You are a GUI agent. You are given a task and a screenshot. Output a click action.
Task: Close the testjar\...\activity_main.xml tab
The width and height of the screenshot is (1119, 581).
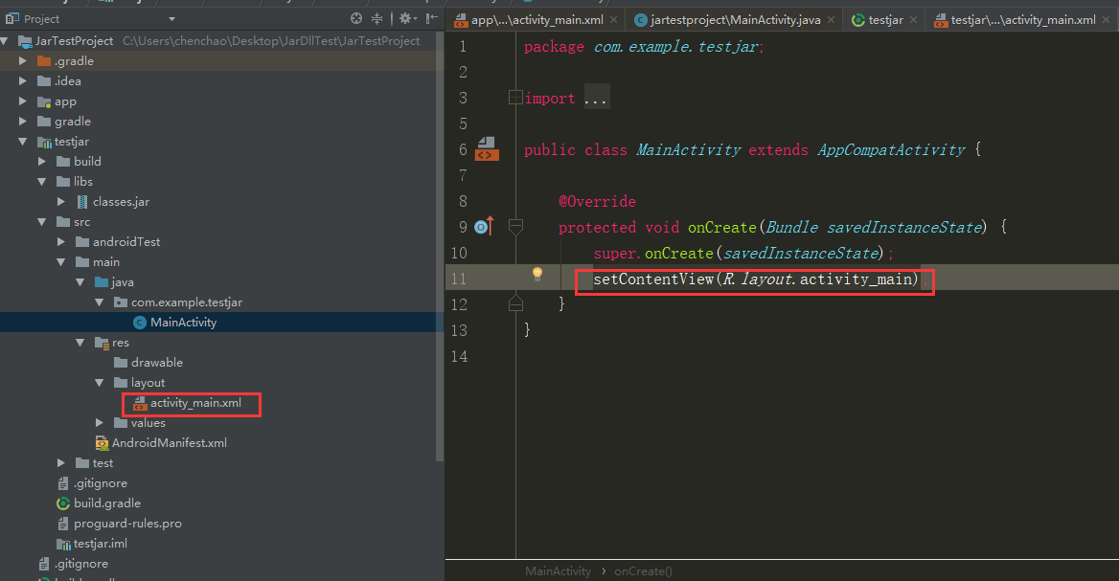(x=1107, y=20)
